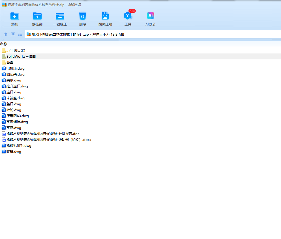281x239 pixels.
Task: Switch to the large icon view button
Action: click(x=13, y=34)
